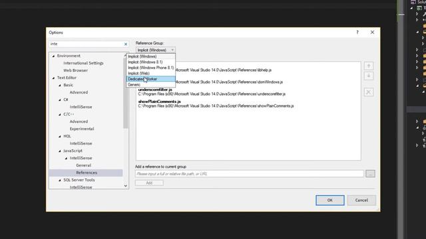Choose Implicit (Windows 8.1) option

point(151,62)
